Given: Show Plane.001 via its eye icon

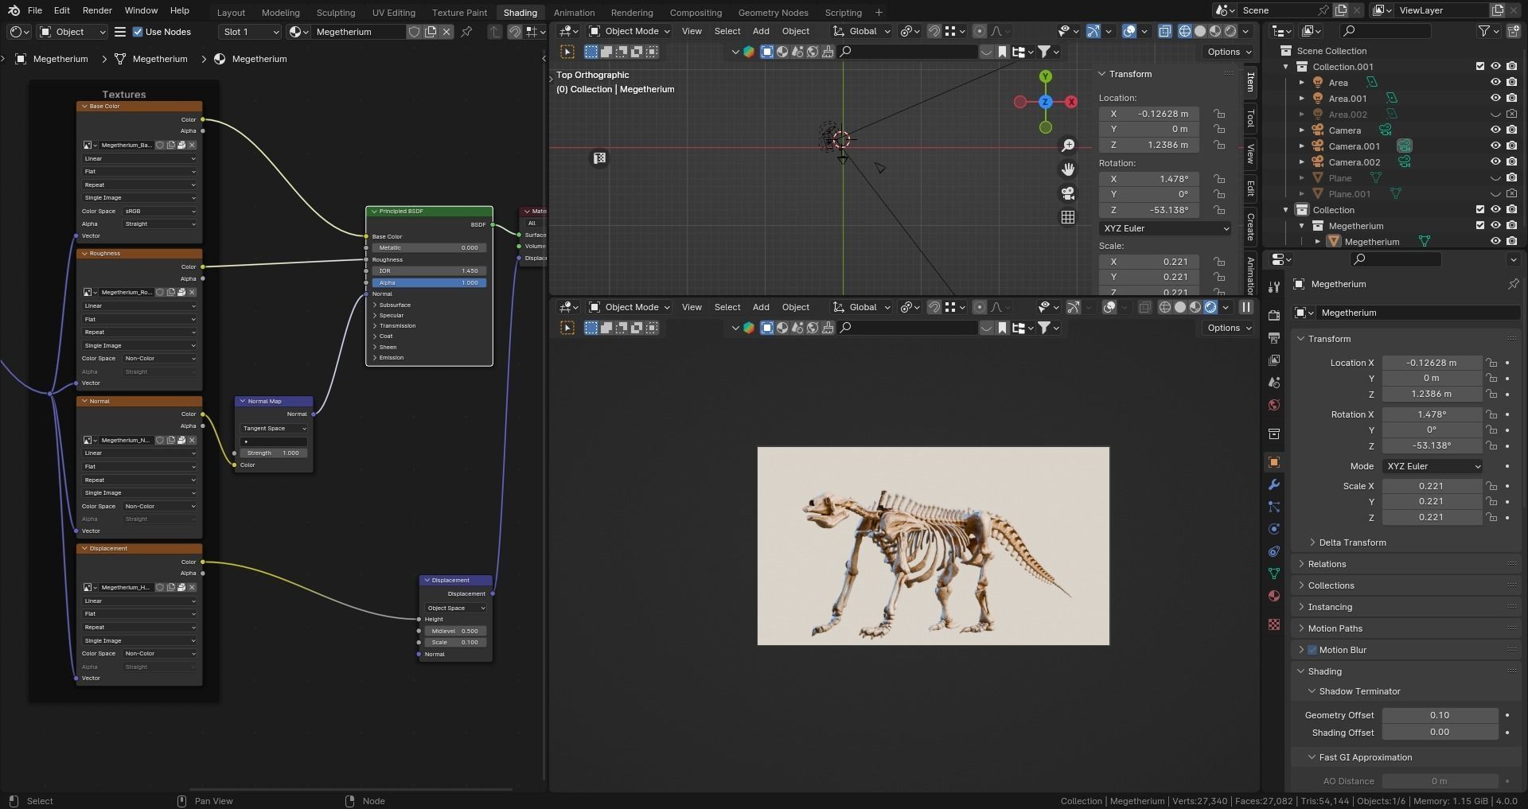Looking at the screenshot, I should click(x=1495, y=193).
